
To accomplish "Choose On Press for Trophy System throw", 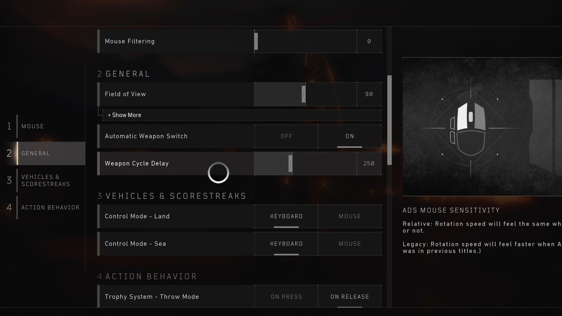I will point(286,297).
